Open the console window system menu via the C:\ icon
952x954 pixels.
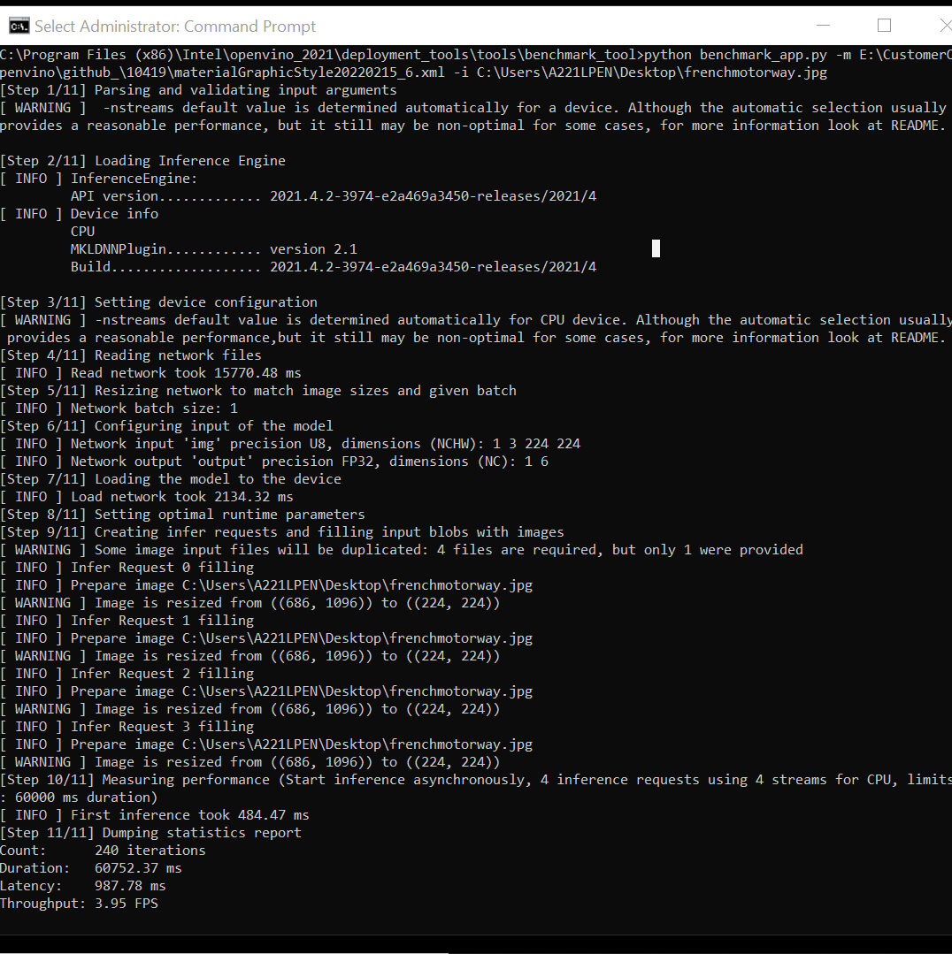pos(19,26)
